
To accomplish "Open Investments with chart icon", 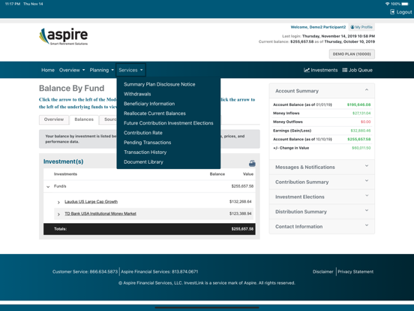I will [320, 70].
